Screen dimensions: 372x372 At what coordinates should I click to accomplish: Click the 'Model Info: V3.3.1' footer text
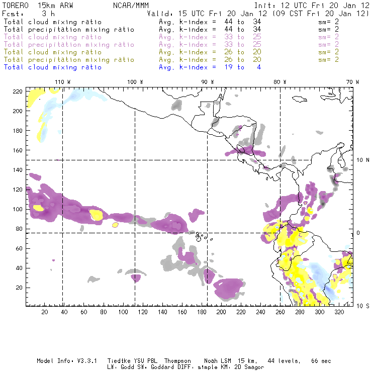pyautogui.click(x=67, y=361)
